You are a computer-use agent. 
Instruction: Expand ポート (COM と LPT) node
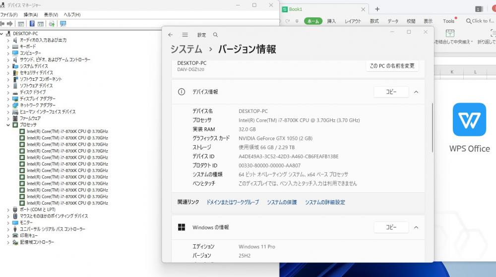coord(8,210)
